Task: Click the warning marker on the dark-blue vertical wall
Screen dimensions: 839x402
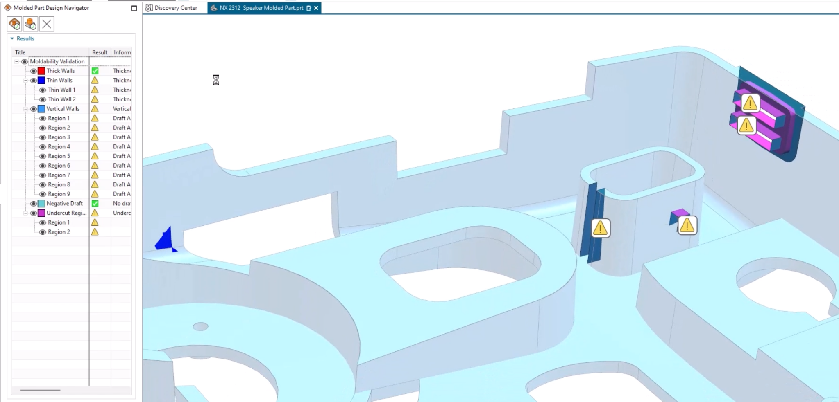Action: point(600,228)
